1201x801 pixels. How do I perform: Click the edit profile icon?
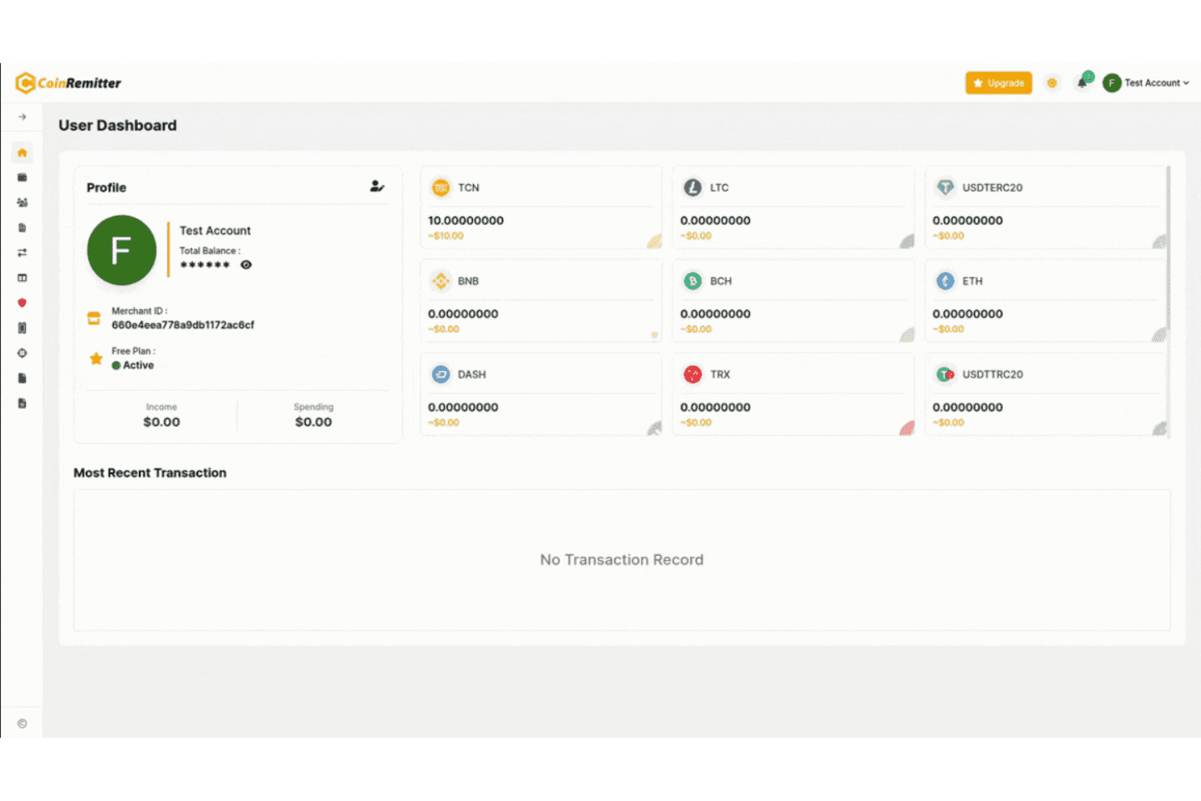377,187
